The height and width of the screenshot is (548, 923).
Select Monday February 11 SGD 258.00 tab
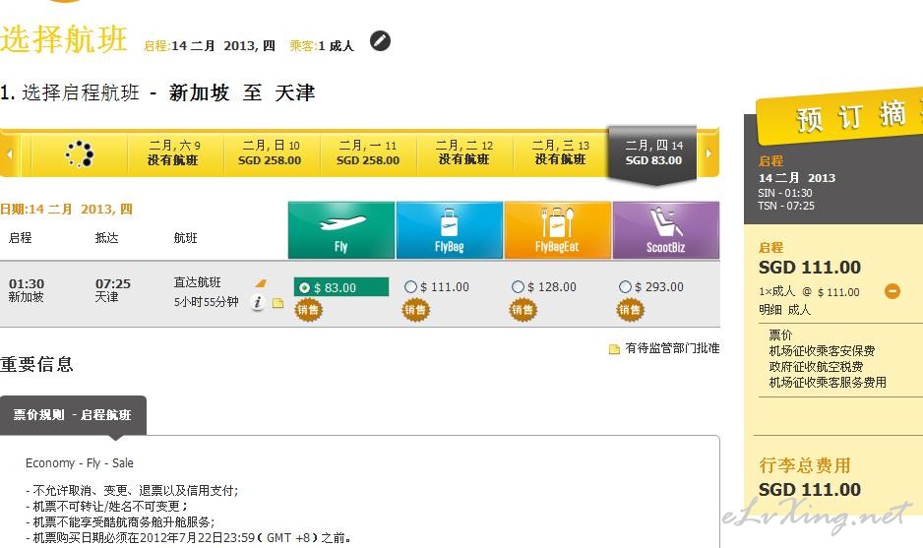pos(367,153)
